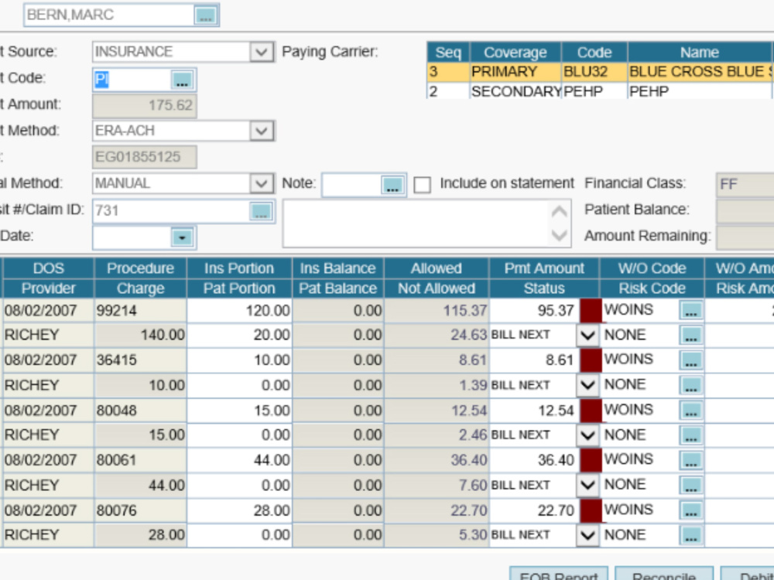This screenshot has width=774, height=580.
Task: Open the payment code lookup ellipsis button
Action: (x=182, y=80)
